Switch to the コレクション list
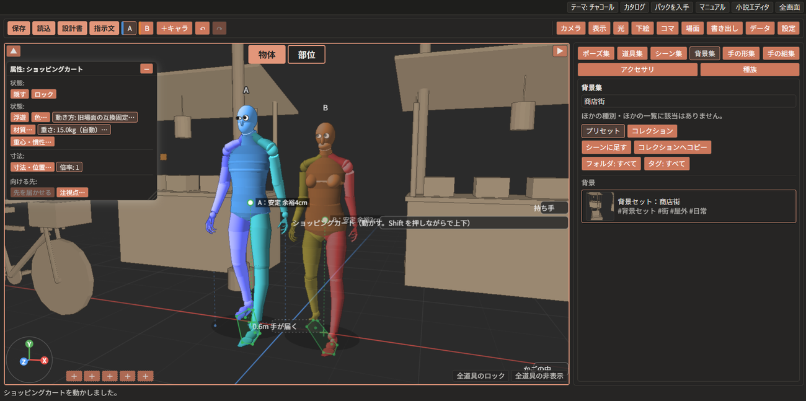The image size is (806, 401). point(652,131)
